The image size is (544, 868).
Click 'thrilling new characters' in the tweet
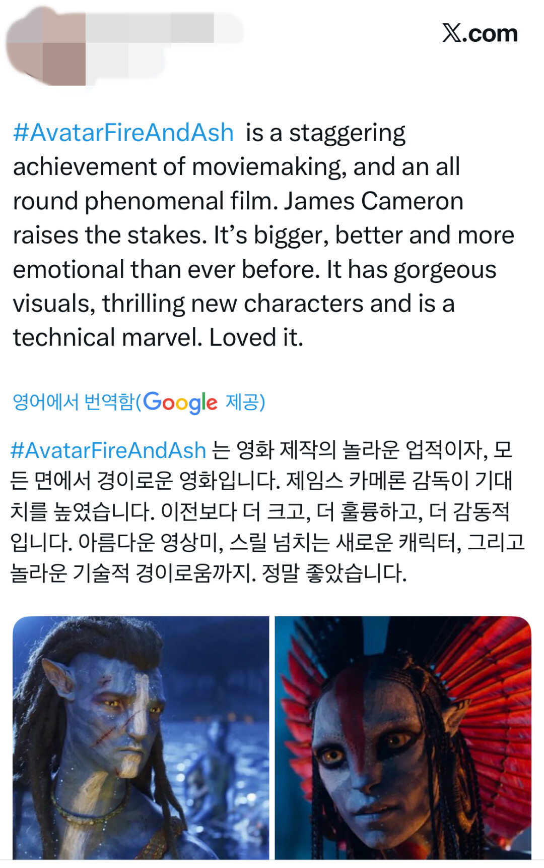tap(233, 304)
